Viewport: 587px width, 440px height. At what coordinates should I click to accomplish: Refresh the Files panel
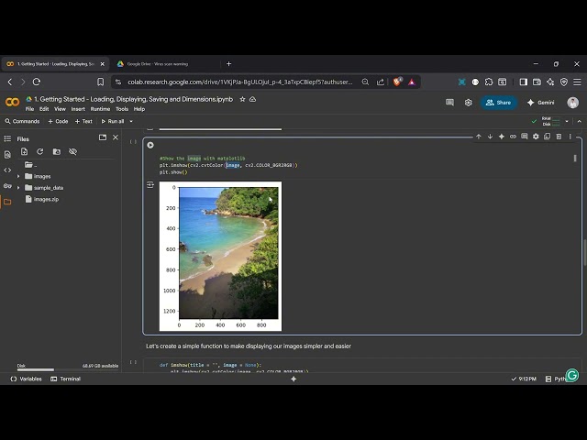(40, 151)
